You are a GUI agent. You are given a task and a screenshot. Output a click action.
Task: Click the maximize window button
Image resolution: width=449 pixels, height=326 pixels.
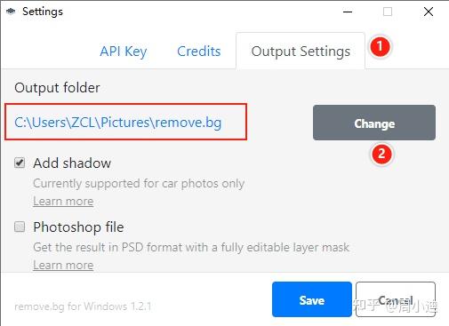[388, 12]
